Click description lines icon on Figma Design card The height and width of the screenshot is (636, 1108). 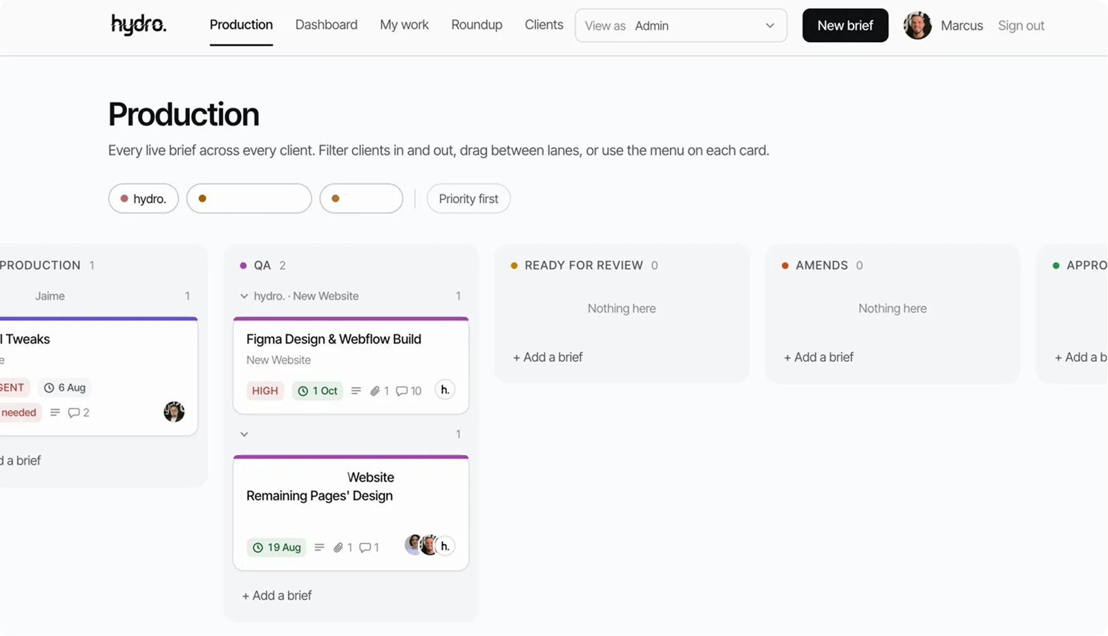pyautogui.click(x=356, y=391)
